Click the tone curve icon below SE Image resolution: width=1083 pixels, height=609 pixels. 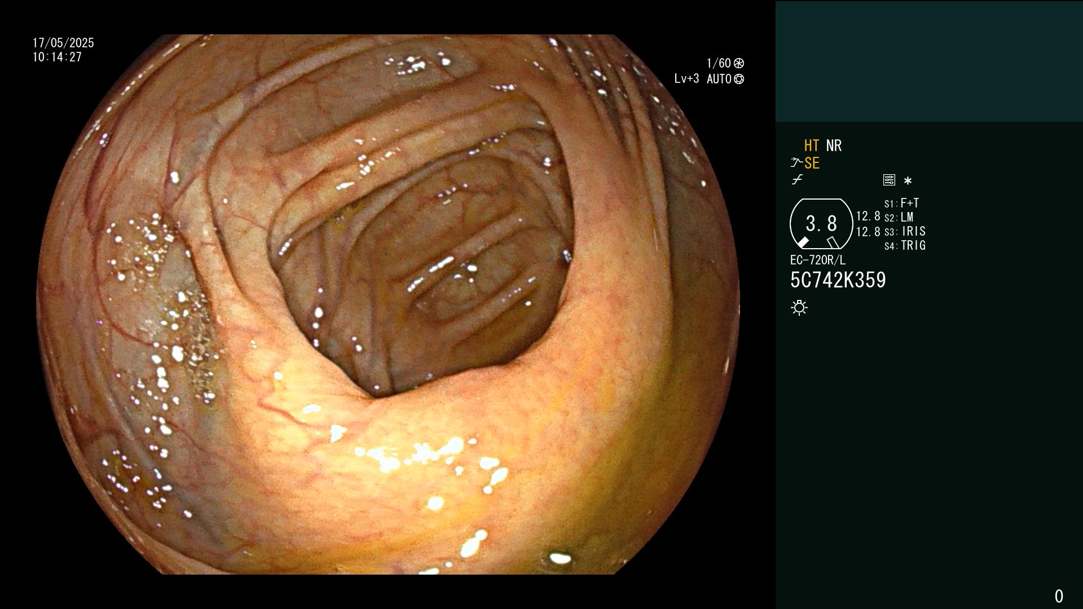click(x=797, y=180)
